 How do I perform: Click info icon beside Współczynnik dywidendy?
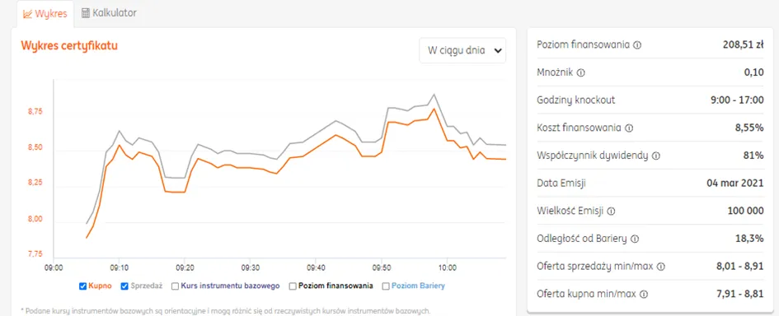pyautogui.click(x=656, y=156)
